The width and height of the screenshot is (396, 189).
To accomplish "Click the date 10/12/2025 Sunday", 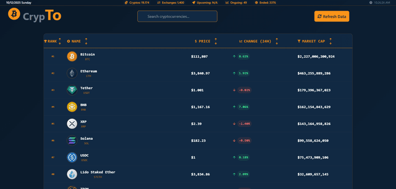I will (19, 3).
